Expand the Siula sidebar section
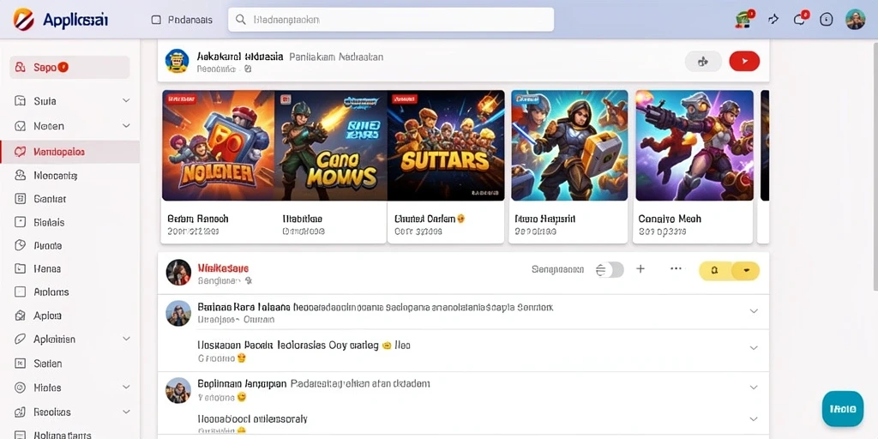This screenshot has height=439, width=878. coord(126,100)
